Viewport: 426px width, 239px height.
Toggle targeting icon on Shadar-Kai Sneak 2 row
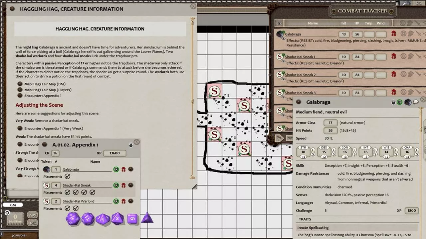403,74
